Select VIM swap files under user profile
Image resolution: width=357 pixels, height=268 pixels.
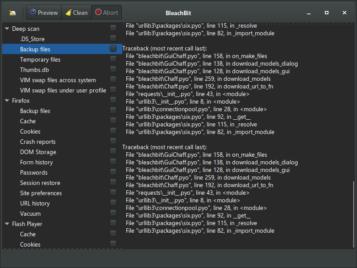pos(63,90)
